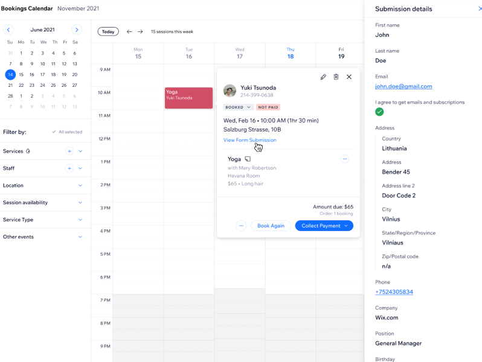
Task: Go to next month in mini calendar
Action: pos(77,30)
